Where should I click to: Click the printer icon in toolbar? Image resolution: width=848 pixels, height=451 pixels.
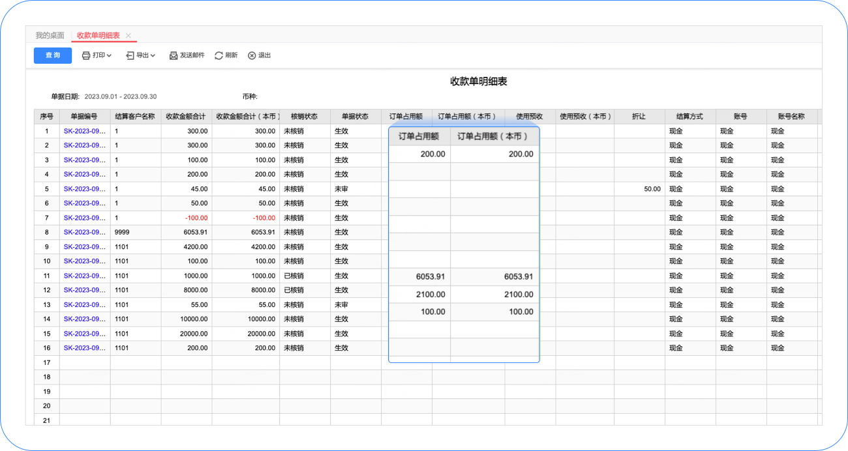pos(85,55)
